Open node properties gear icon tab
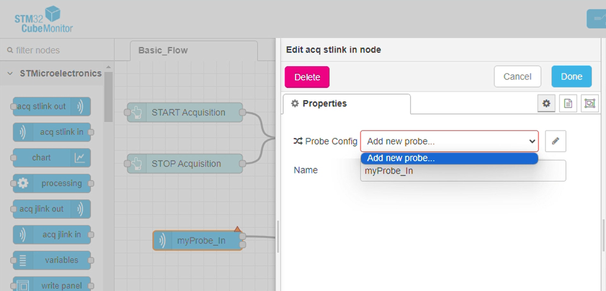 (546, 103)
